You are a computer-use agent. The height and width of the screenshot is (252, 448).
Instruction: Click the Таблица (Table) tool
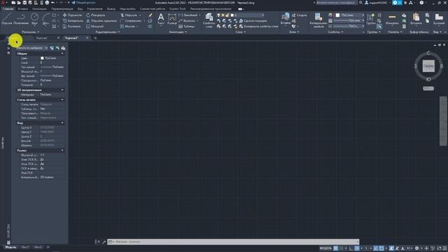pyautogui.click(x=187, y=27)
